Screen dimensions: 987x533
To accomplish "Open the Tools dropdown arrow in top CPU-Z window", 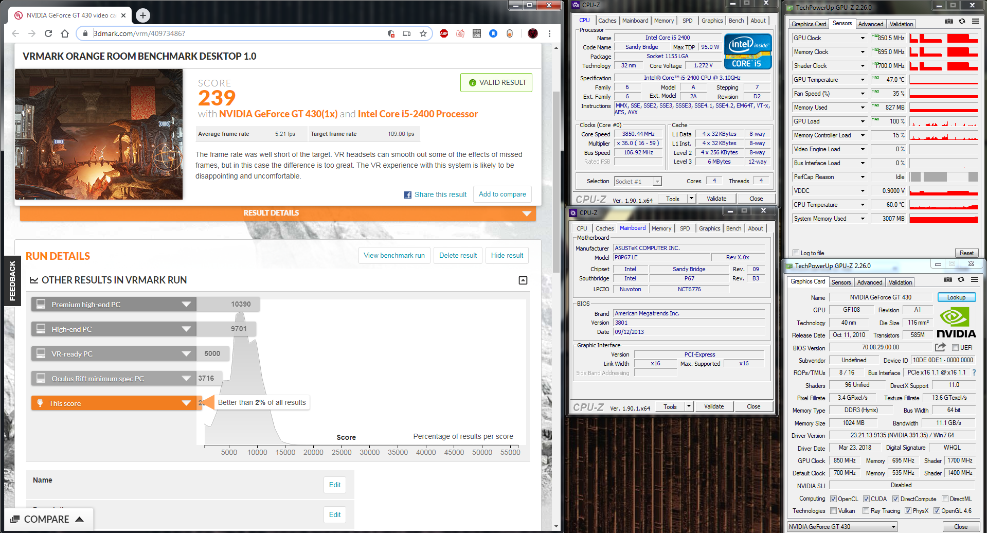I will [x=691, y=199].
